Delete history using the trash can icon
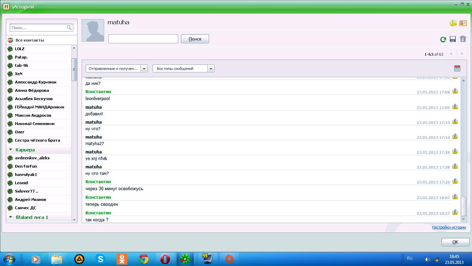This screenshot has width=472, height=266. coord(463,39)
